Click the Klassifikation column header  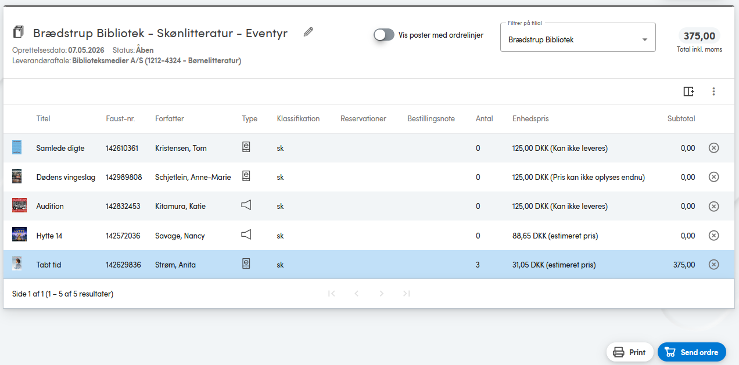click(299, 118)
